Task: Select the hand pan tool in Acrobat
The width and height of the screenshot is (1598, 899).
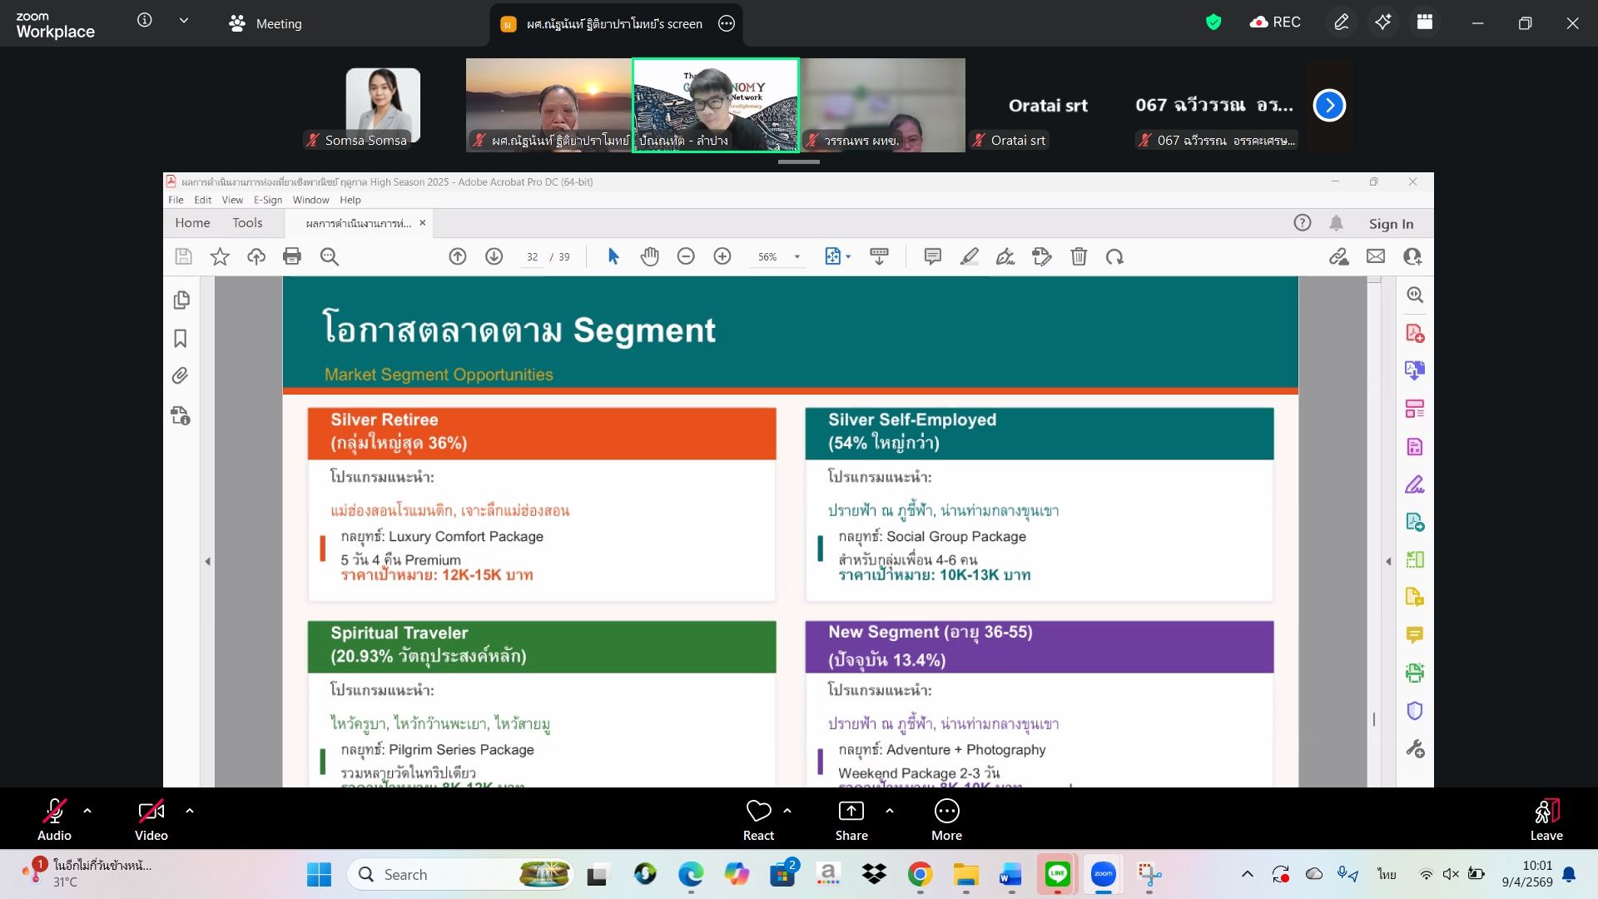Action: pyautogui.click(x=649, y=256)
